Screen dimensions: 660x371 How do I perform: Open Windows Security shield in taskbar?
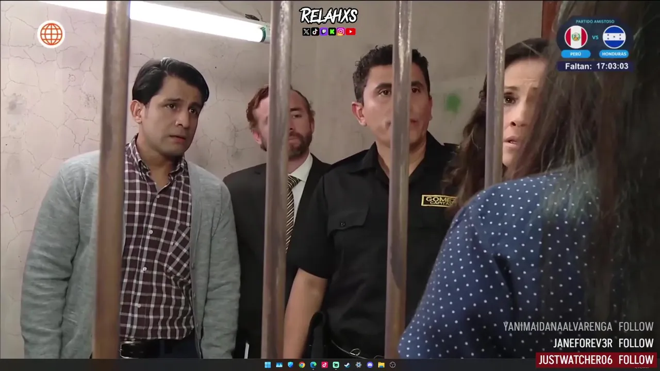[290, 365]
